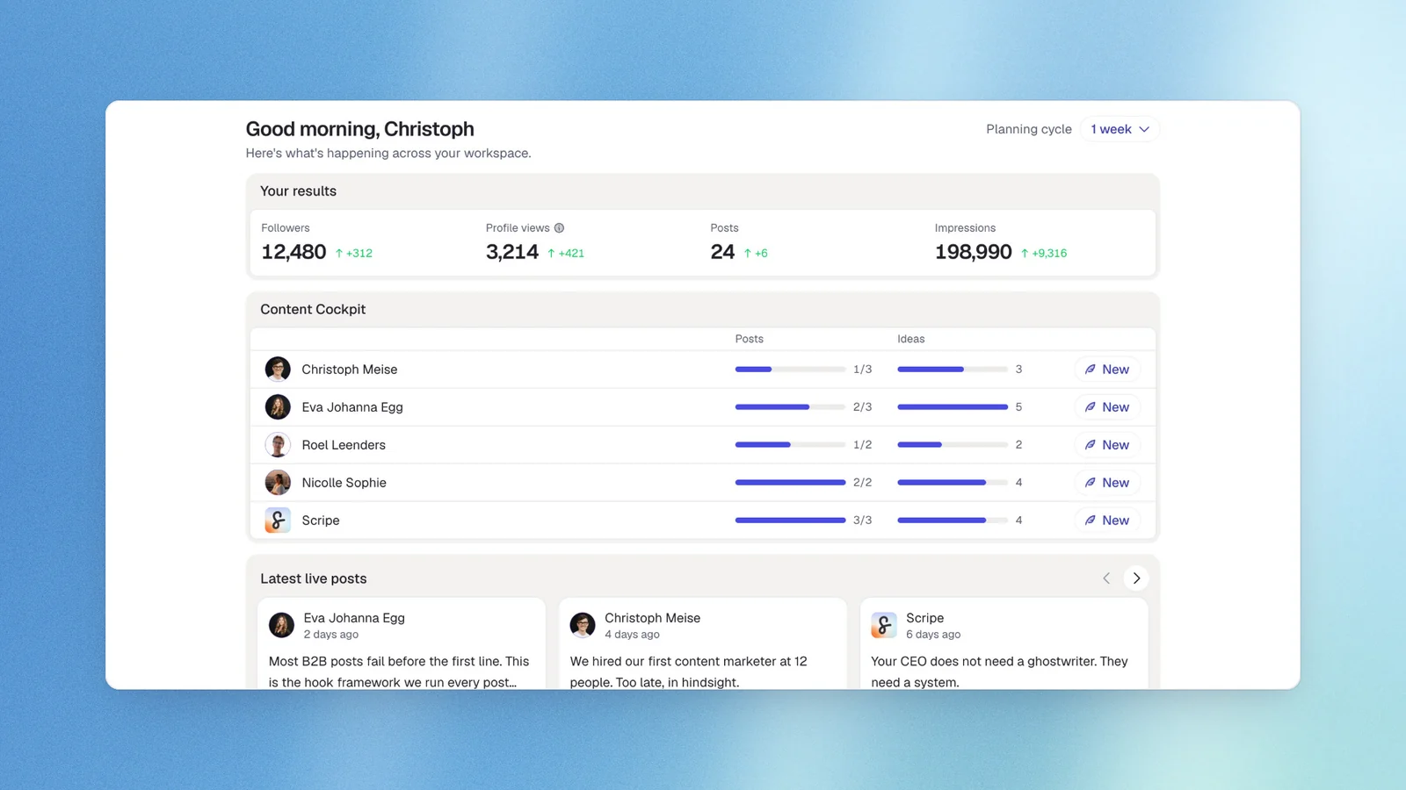Click Eva Johanna Egg's ideas progress bar
1406x790 pixels.
tap(953, 407)
